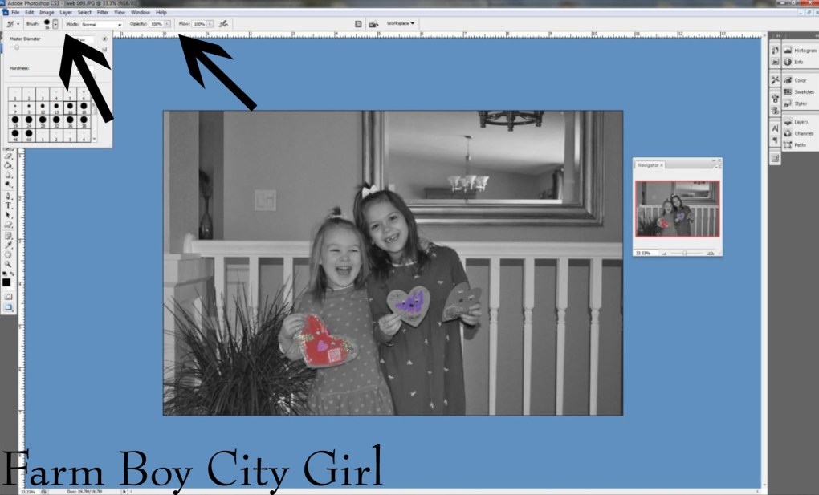
Task: Open the blending Mode dropdown
Action: 101,25
